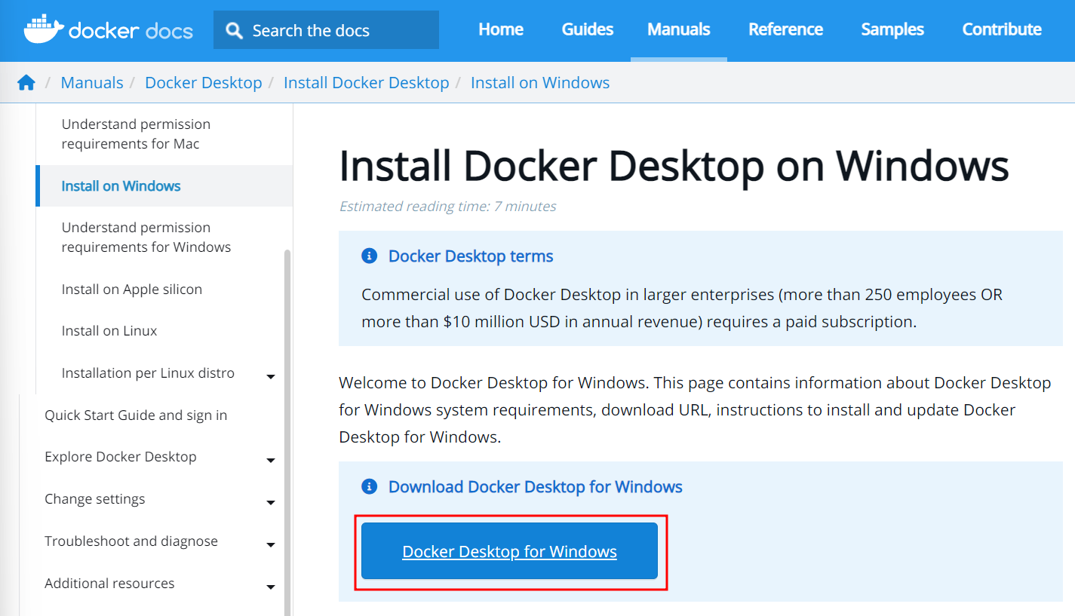The height and width of the screenshot is (616, 1075).
Task: Click the sidebar vertical scrollbar
Action: [287, 432]
